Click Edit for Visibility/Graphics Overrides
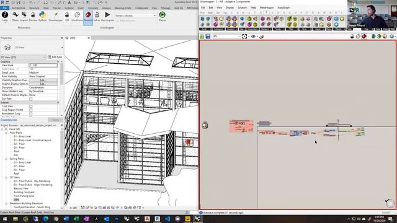 point(43,80)
